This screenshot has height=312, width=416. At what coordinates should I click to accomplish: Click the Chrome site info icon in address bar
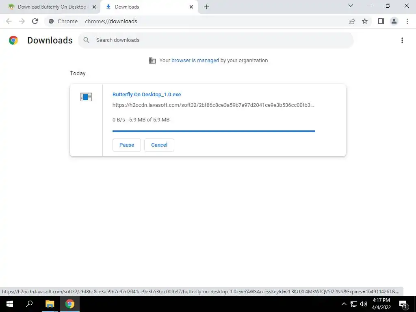(51, 21)
